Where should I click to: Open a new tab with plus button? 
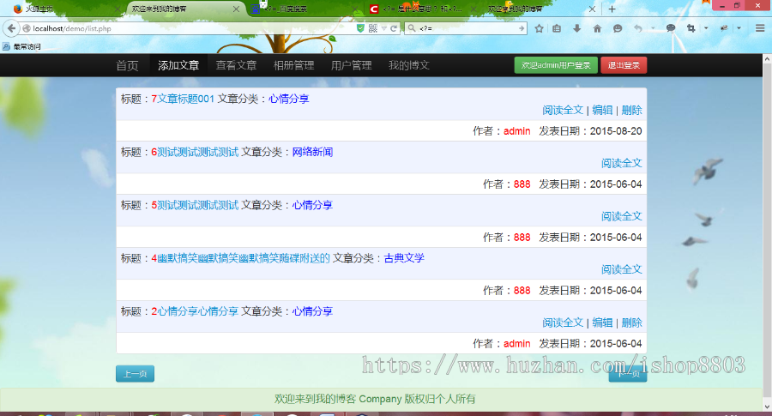[x=612, y=9]
